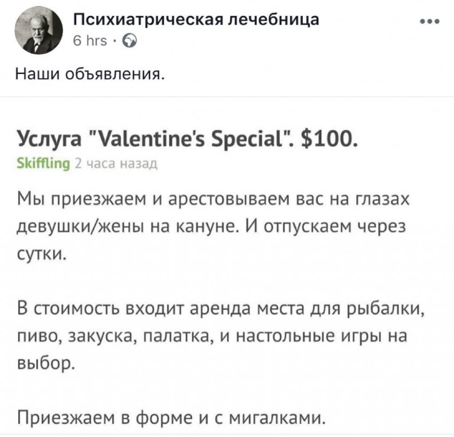Screen dimensions: 454x437
Task: Click the globe public privacy icon
Action: coord(128,42)
